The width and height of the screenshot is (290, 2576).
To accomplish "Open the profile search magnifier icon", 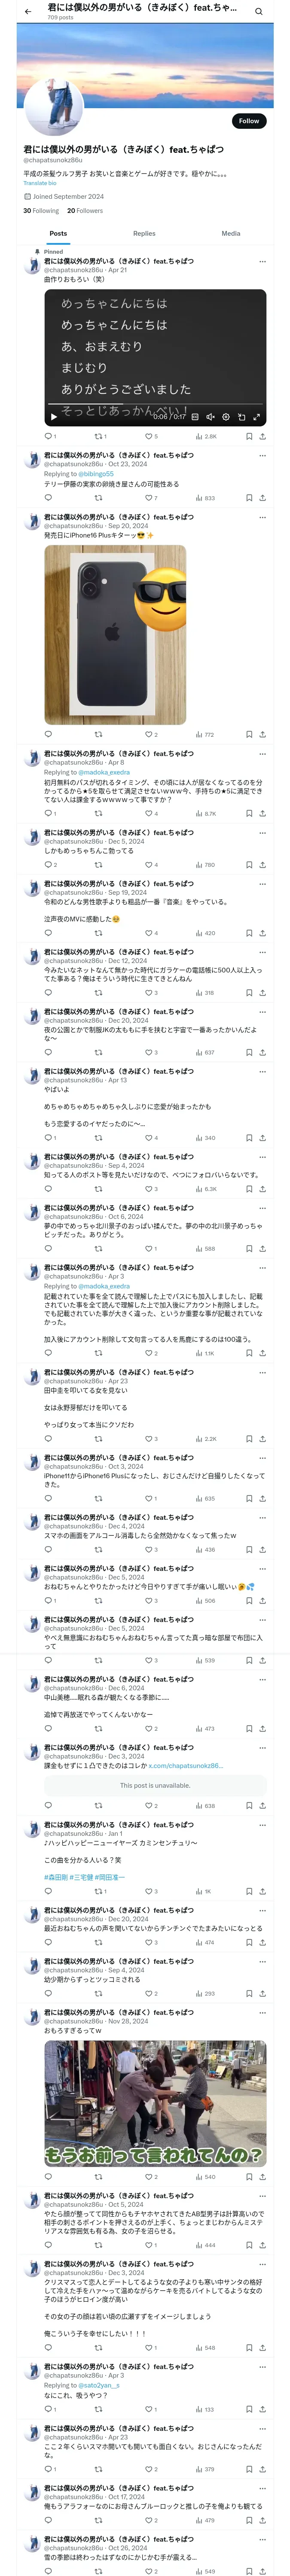I will (x=258, y=12).
